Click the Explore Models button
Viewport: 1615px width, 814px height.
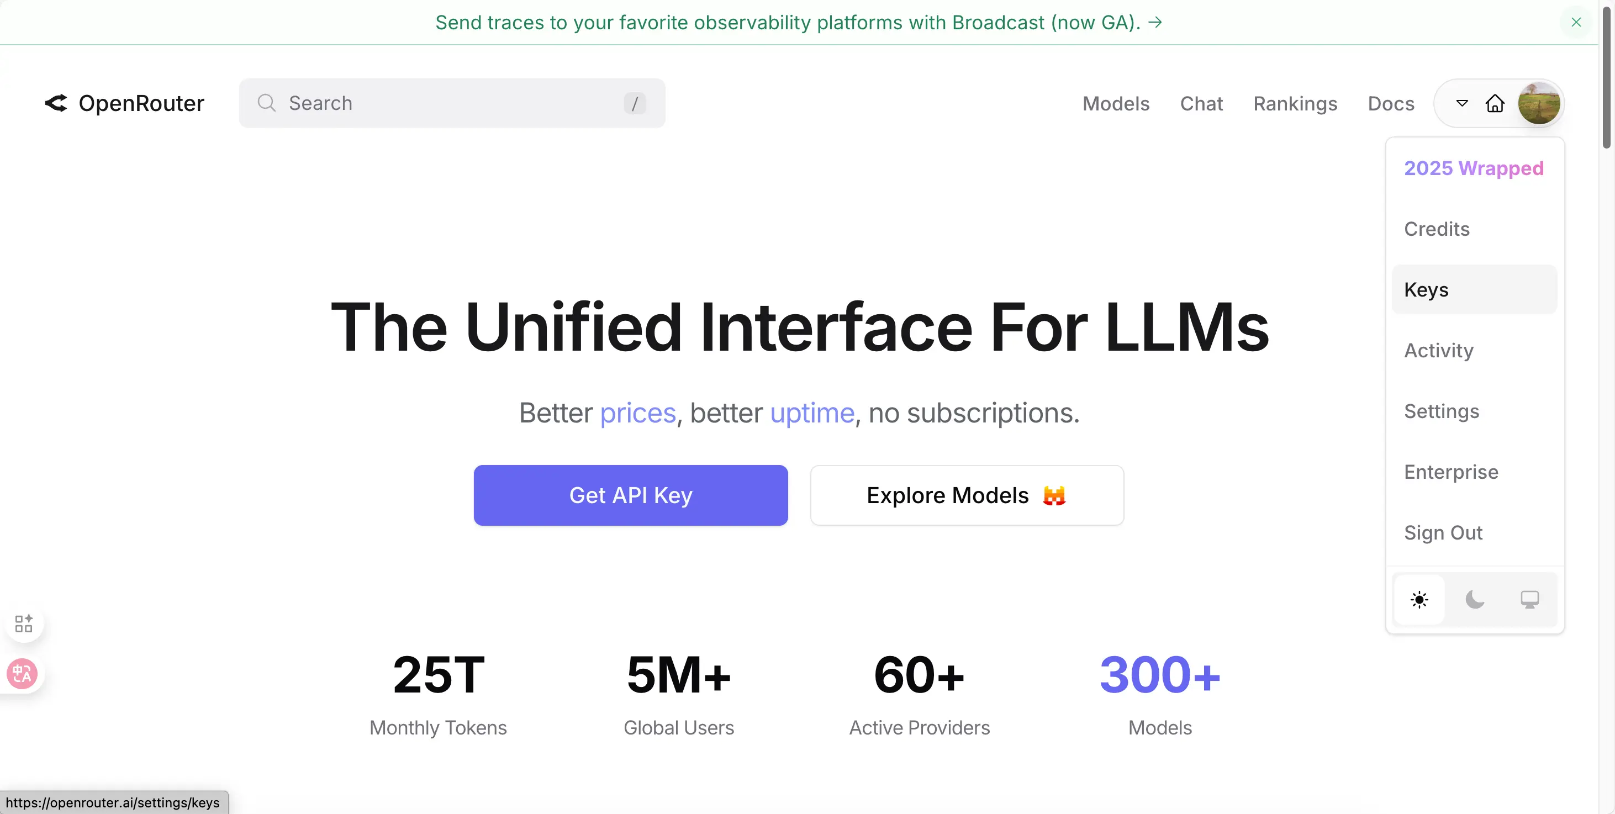click(966, 495)
